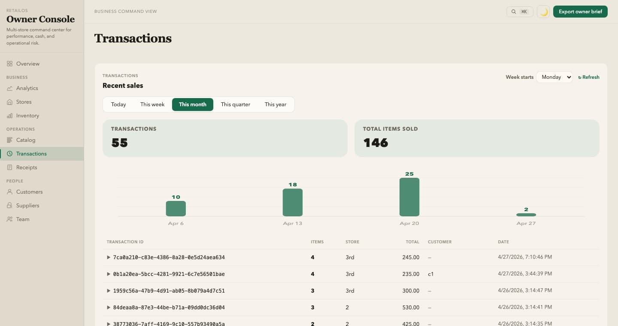
Task: Click the Transactions clock icon
Action: [9, 154]
